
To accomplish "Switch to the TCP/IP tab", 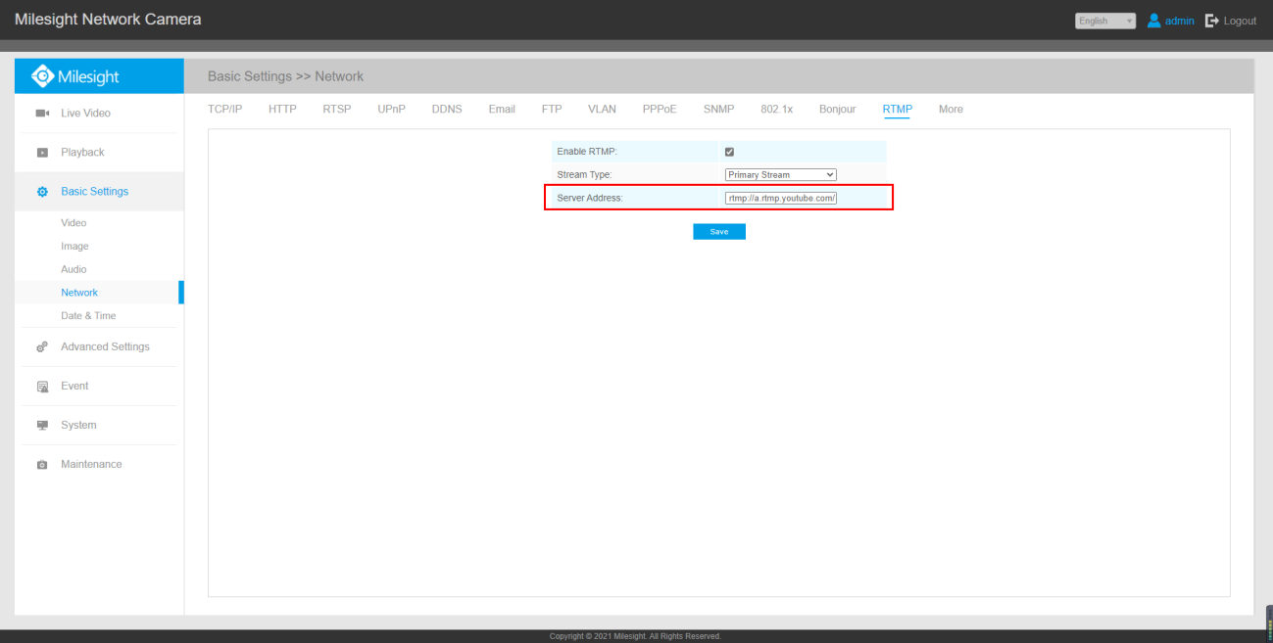I will coord(224,110).
